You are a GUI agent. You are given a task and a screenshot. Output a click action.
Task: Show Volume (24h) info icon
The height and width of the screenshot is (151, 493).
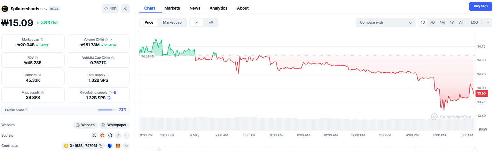pos(106,40)
